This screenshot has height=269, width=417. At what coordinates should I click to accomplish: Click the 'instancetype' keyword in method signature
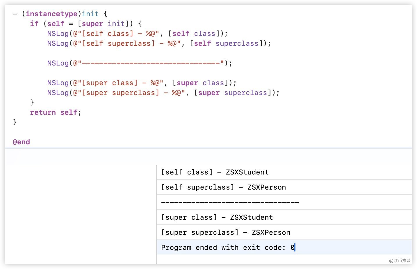pos(51,14)
